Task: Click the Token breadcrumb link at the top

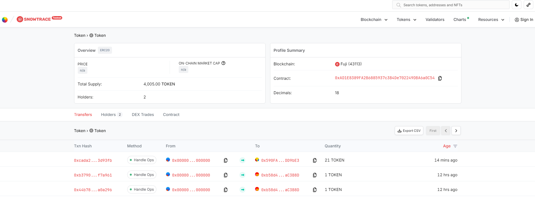Action: pyautogui.click(x=80, y=35)
